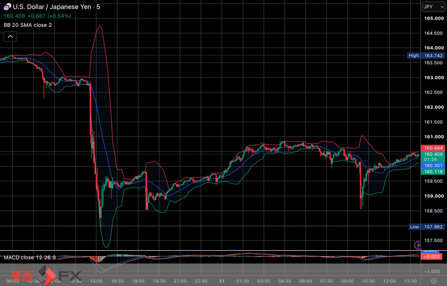
Task: Click the High 163.742 price label
Action: point(426,56)
